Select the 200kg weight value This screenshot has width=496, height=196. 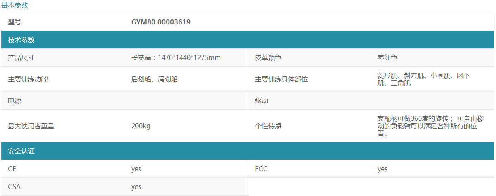(x=141, y=126)
